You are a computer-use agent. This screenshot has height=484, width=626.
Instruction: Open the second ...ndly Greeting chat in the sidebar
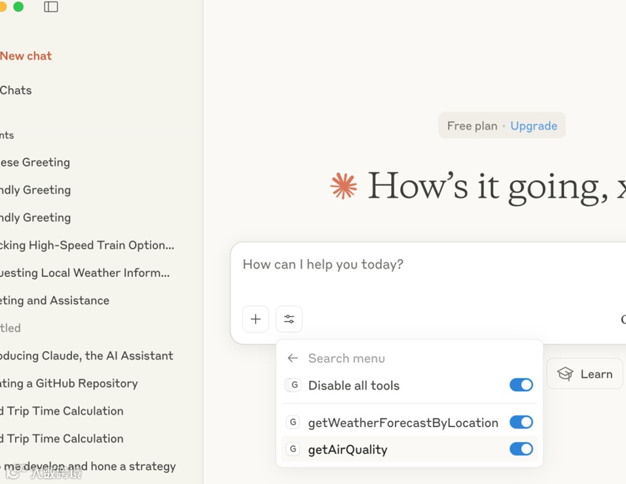(x=35, y=217)
